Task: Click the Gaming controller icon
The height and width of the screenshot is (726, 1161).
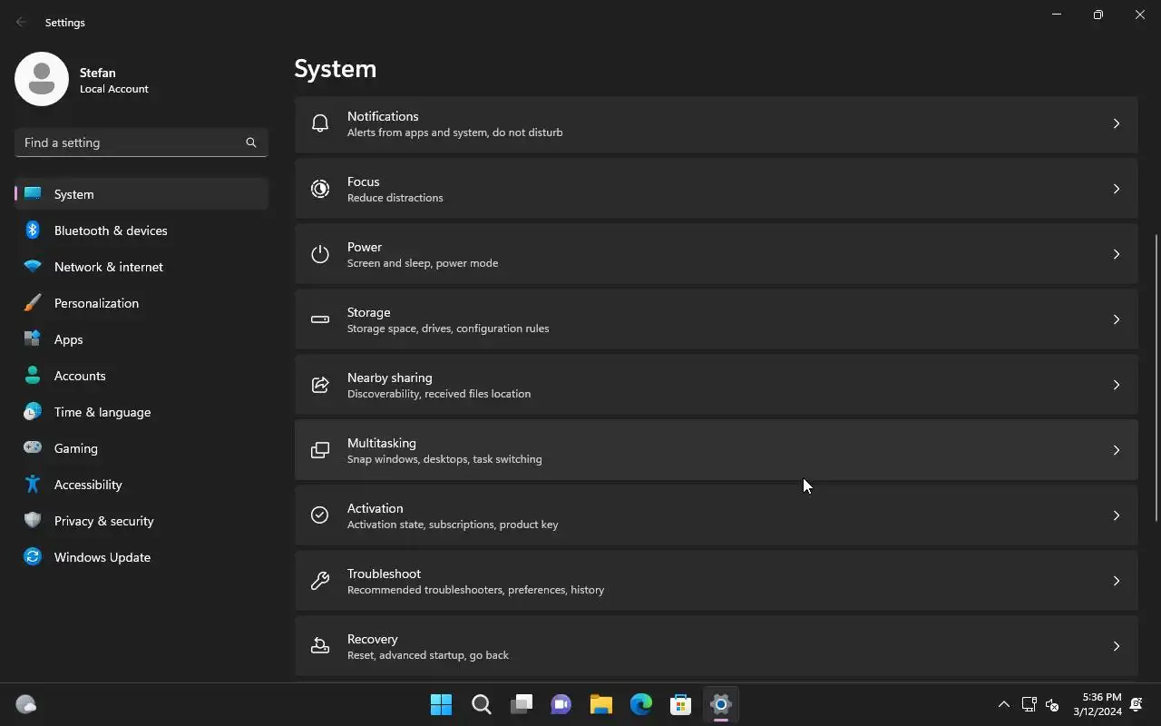Action: coord(33,448)
